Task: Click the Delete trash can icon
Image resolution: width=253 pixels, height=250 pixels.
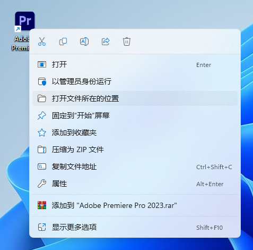Action: pyautogui.click(x=127, y=41)
